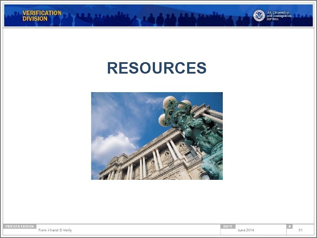Click the RESOURCES slide title
317x238 pixels.
157,68
